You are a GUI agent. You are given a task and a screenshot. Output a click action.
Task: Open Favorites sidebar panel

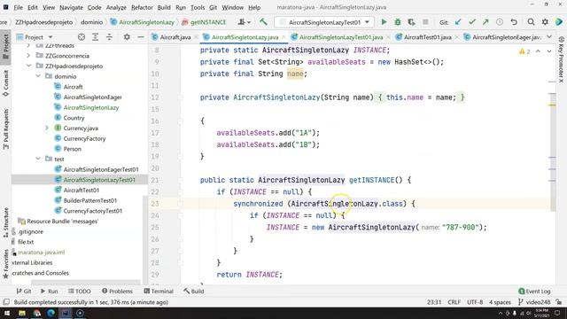point(6,264)
